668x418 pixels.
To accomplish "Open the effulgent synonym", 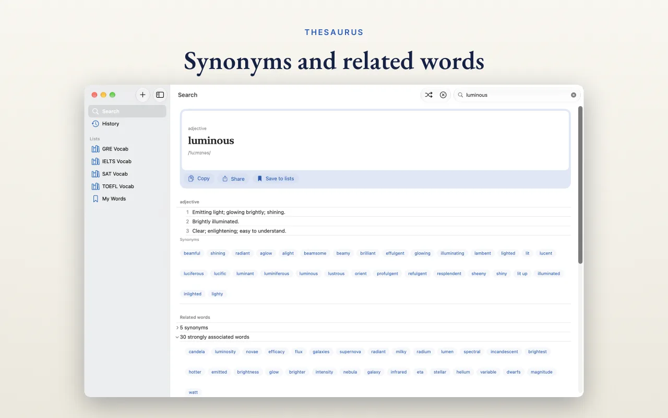I will [395, 253].
